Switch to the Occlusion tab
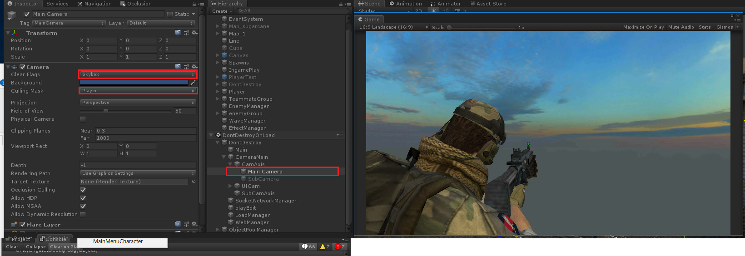The height and width of the screenshot is (256, 745). (136, 4)
